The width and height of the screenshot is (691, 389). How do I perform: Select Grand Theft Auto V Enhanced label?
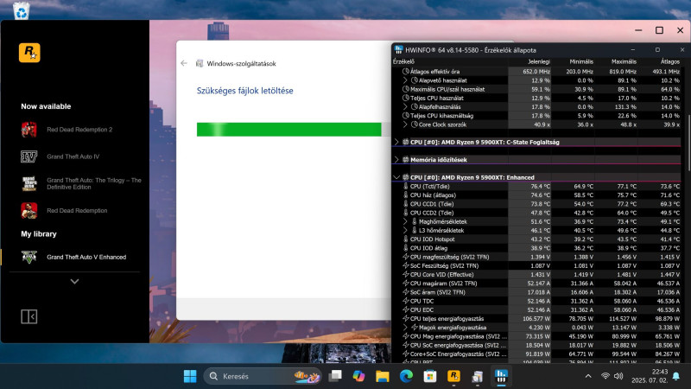(86, 257)
